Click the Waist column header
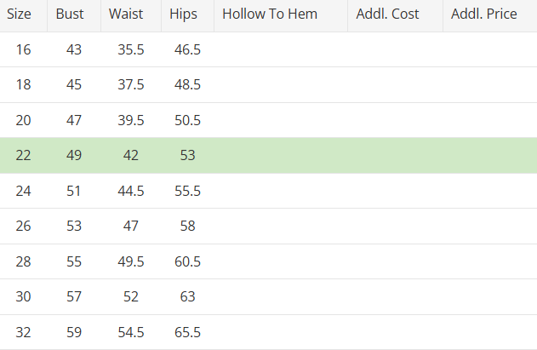The width and height of the screenshot is (537, 350). pos(126,15)
